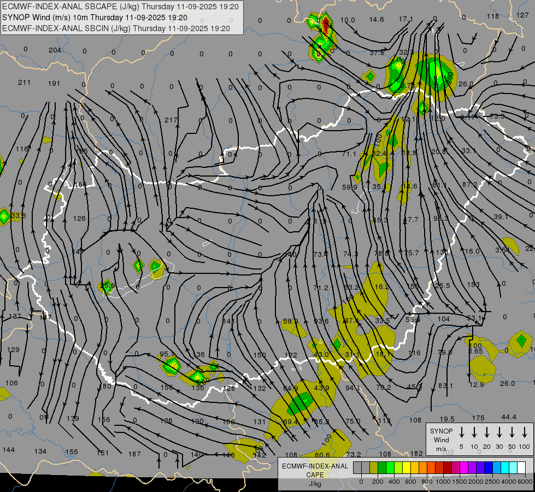Viewport: 535px width, 492px height.
Task: Select the ECMWF-INDEX-ANAL SBCAPE title line
Action: tap(120, 7)
